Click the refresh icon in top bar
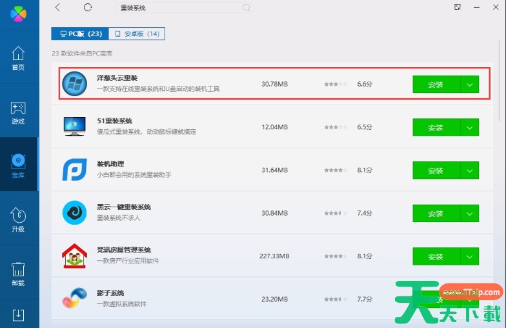The image size is (506, 328). [x=88, y=7]
